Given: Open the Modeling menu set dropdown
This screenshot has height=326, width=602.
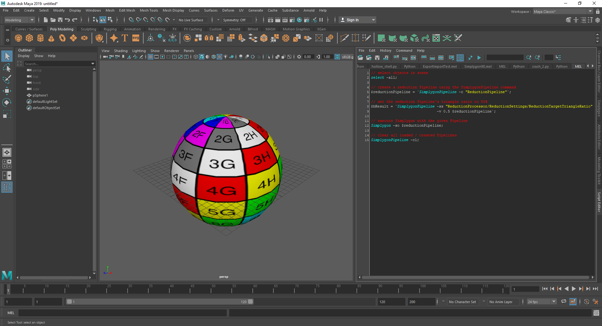Looking at the screenshot, I should click(x=32, y=20).
